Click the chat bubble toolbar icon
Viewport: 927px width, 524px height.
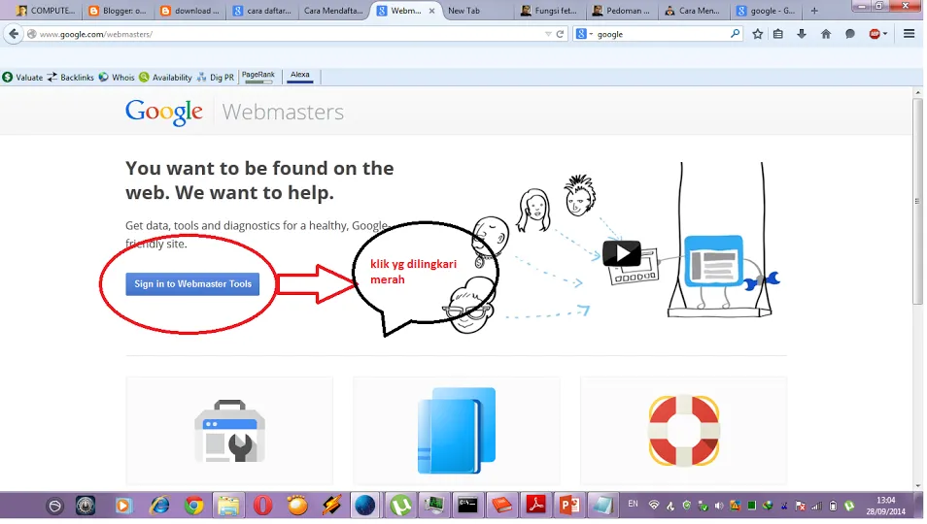[x=850, y=34]
